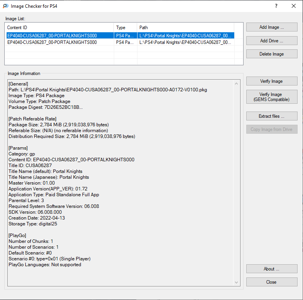Open the About dialog

tap(272, 269)
